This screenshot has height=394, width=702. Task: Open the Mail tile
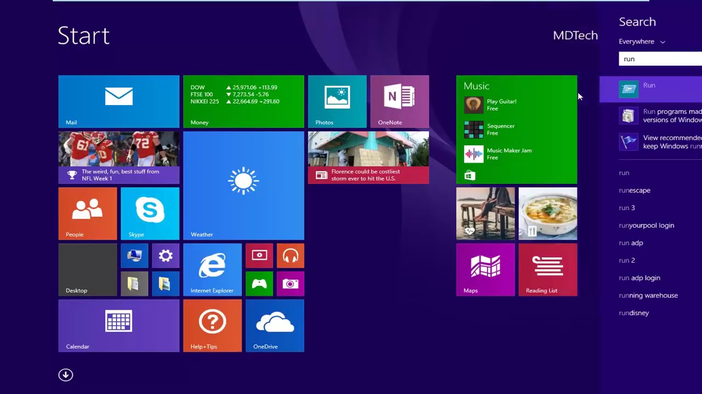[x=118, y=101]
